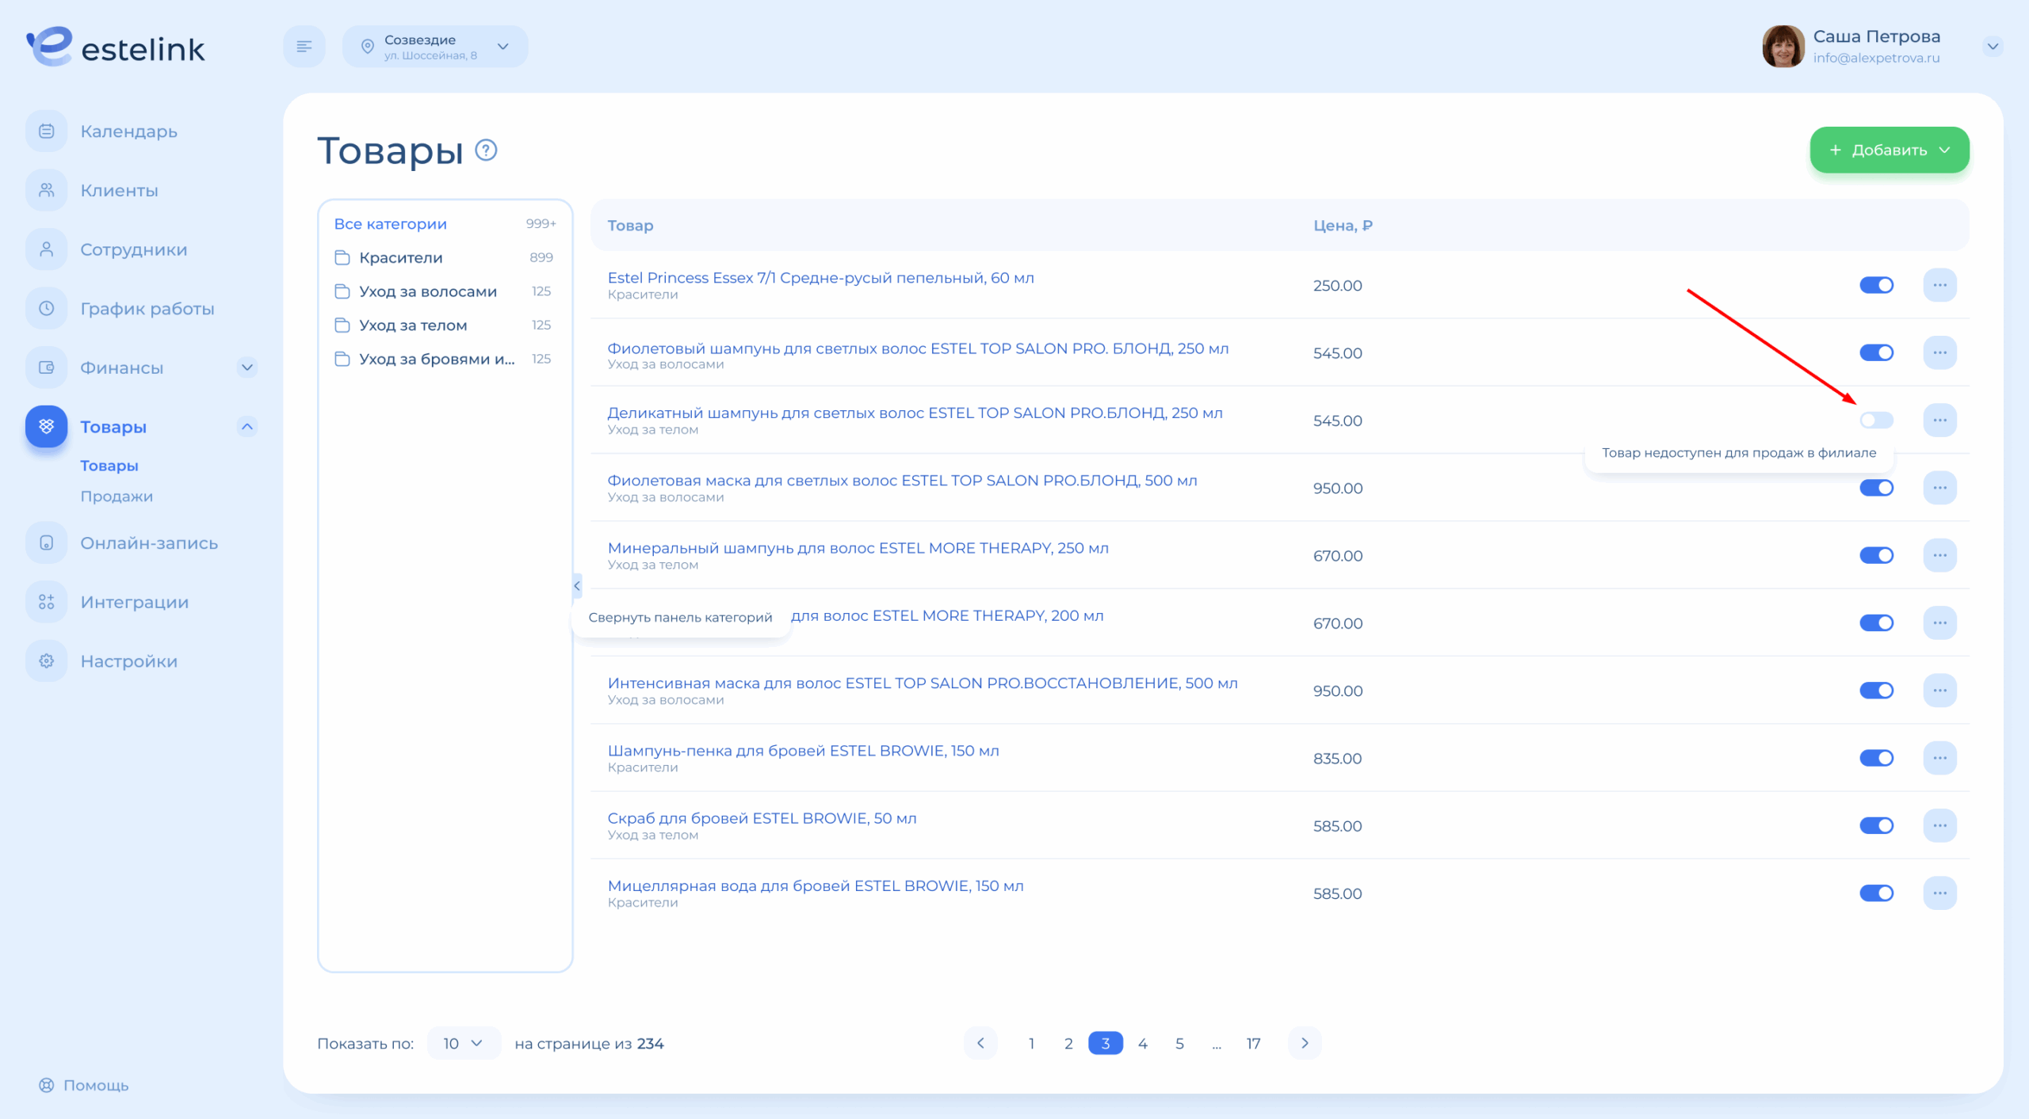Click Саша Петрова profile avatar
The width and height of the screenshot is (2029, 1119).
1783,47
